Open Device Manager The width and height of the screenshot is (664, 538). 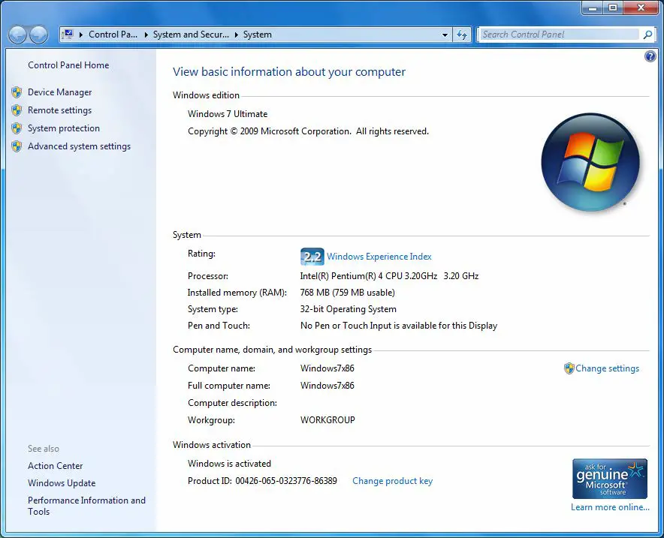click(59, 92)
